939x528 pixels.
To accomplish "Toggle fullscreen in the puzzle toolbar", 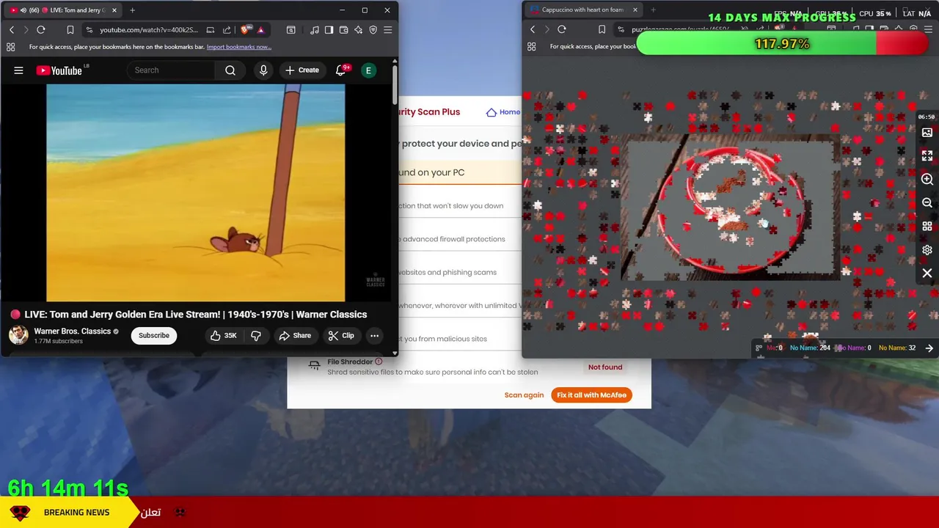I will (927, 156).
